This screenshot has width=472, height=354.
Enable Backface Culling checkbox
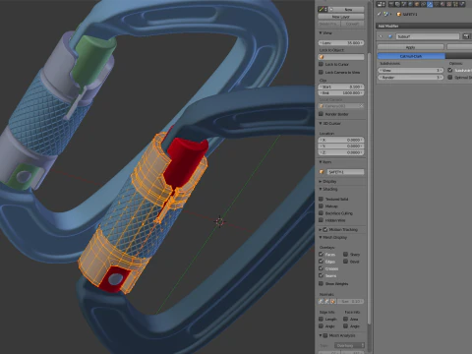tap(322, 213)
